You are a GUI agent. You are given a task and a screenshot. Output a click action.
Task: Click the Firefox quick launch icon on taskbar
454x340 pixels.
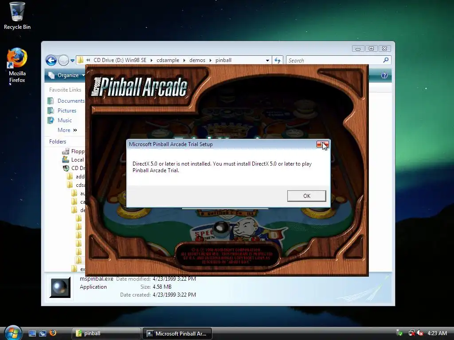(53, 333)
